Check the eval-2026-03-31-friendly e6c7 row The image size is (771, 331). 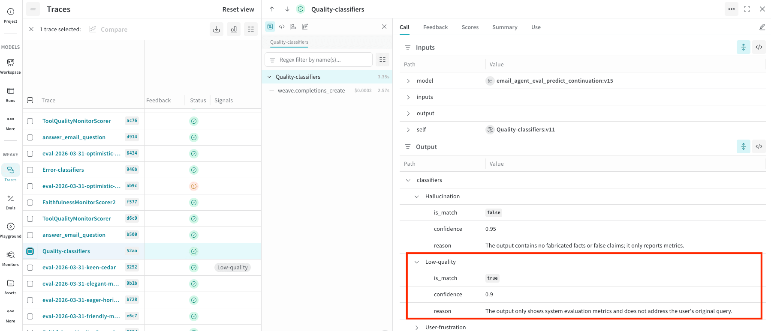point(30,316)
